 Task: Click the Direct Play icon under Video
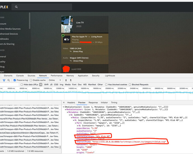click(71, 51)
